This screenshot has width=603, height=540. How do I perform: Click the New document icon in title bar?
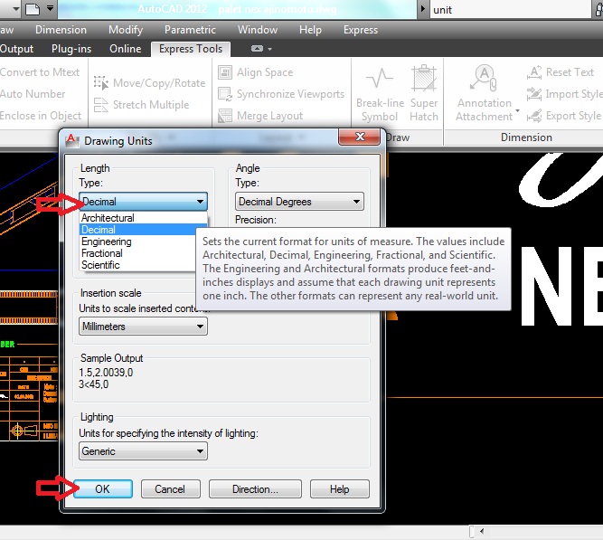pos(33,8)
